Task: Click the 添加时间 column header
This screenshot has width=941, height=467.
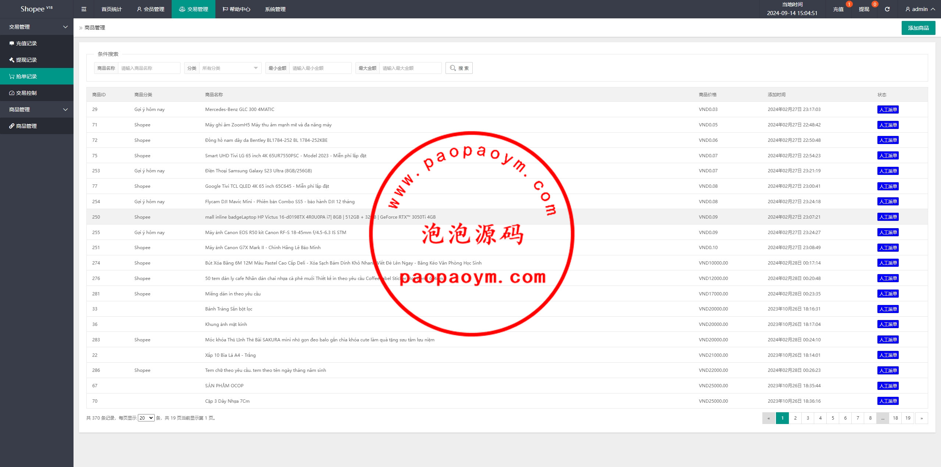Action: point(776,95)
